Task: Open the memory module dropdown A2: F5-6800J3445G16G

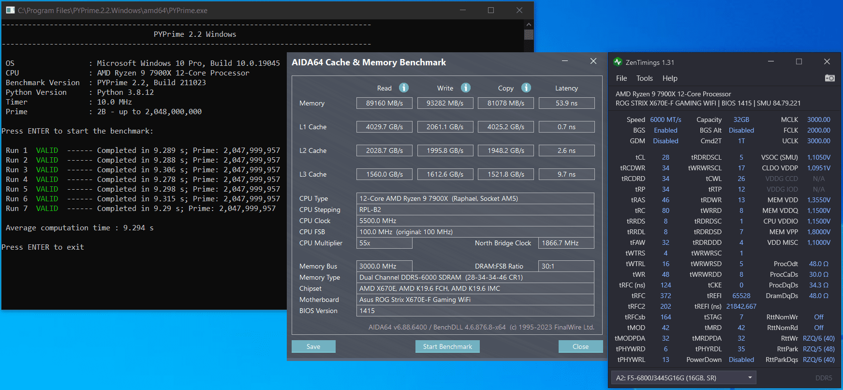Action: [683, 378]
